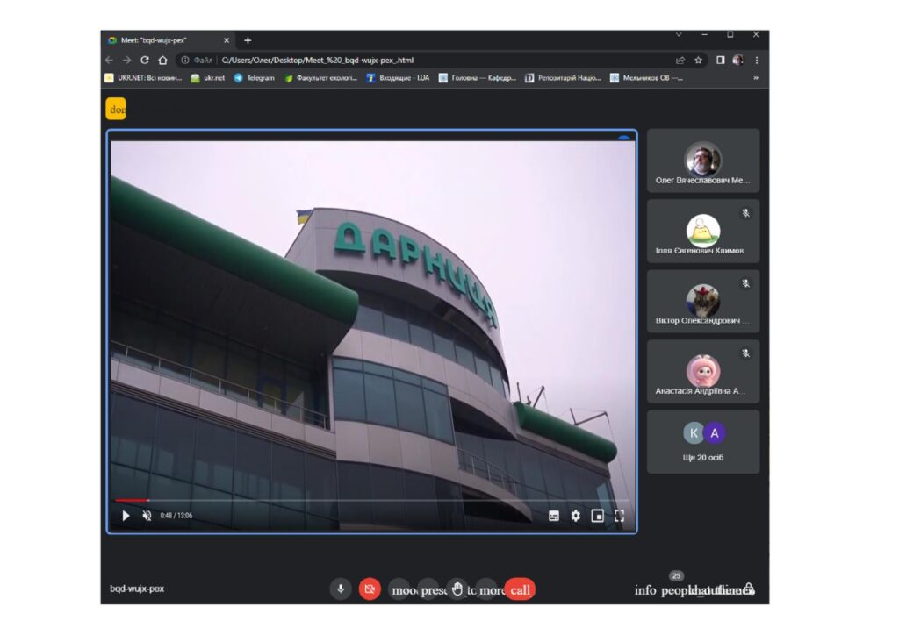Open a new browser tab
The width and height of the screenshot is (899, 635).
248,40
